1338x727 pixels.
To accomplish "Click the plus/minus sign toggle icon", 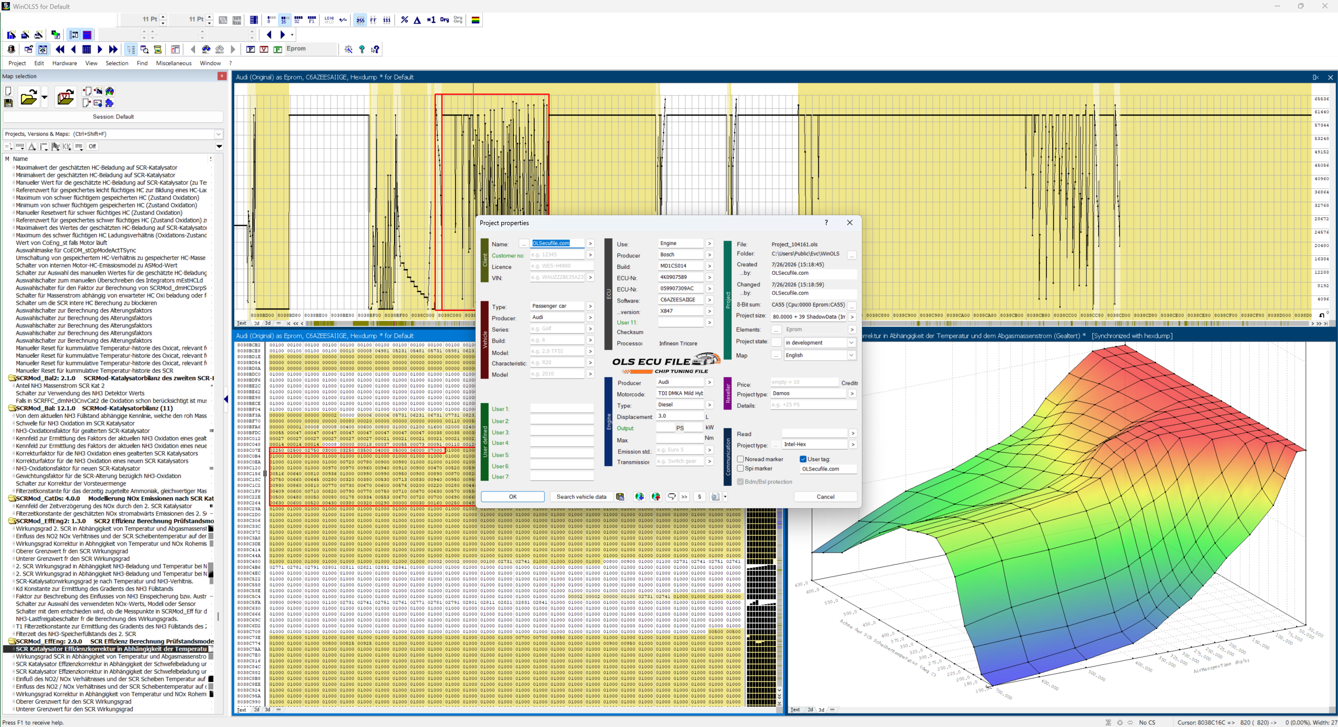I will (343, 20).
